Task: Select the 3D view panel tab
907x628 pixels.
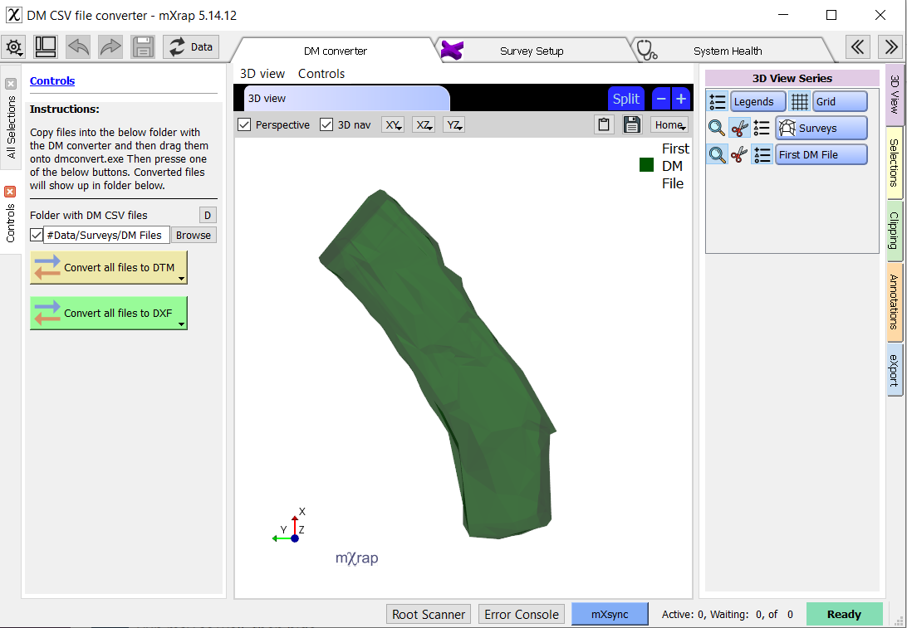Action: click(347, 98)
